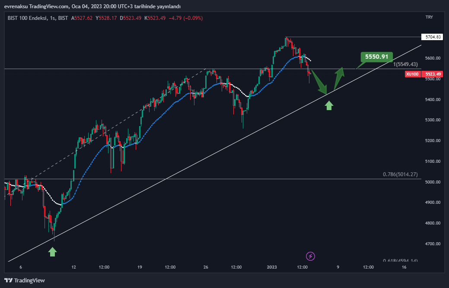Click the date 12 between 6 and 19 on time axis
This screenshot has width=449, height=288.
(x=73, y=267)
